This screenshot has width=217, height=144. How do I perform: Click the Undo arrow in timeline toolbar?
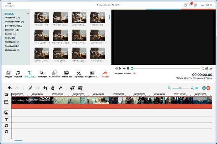(10, 87)
